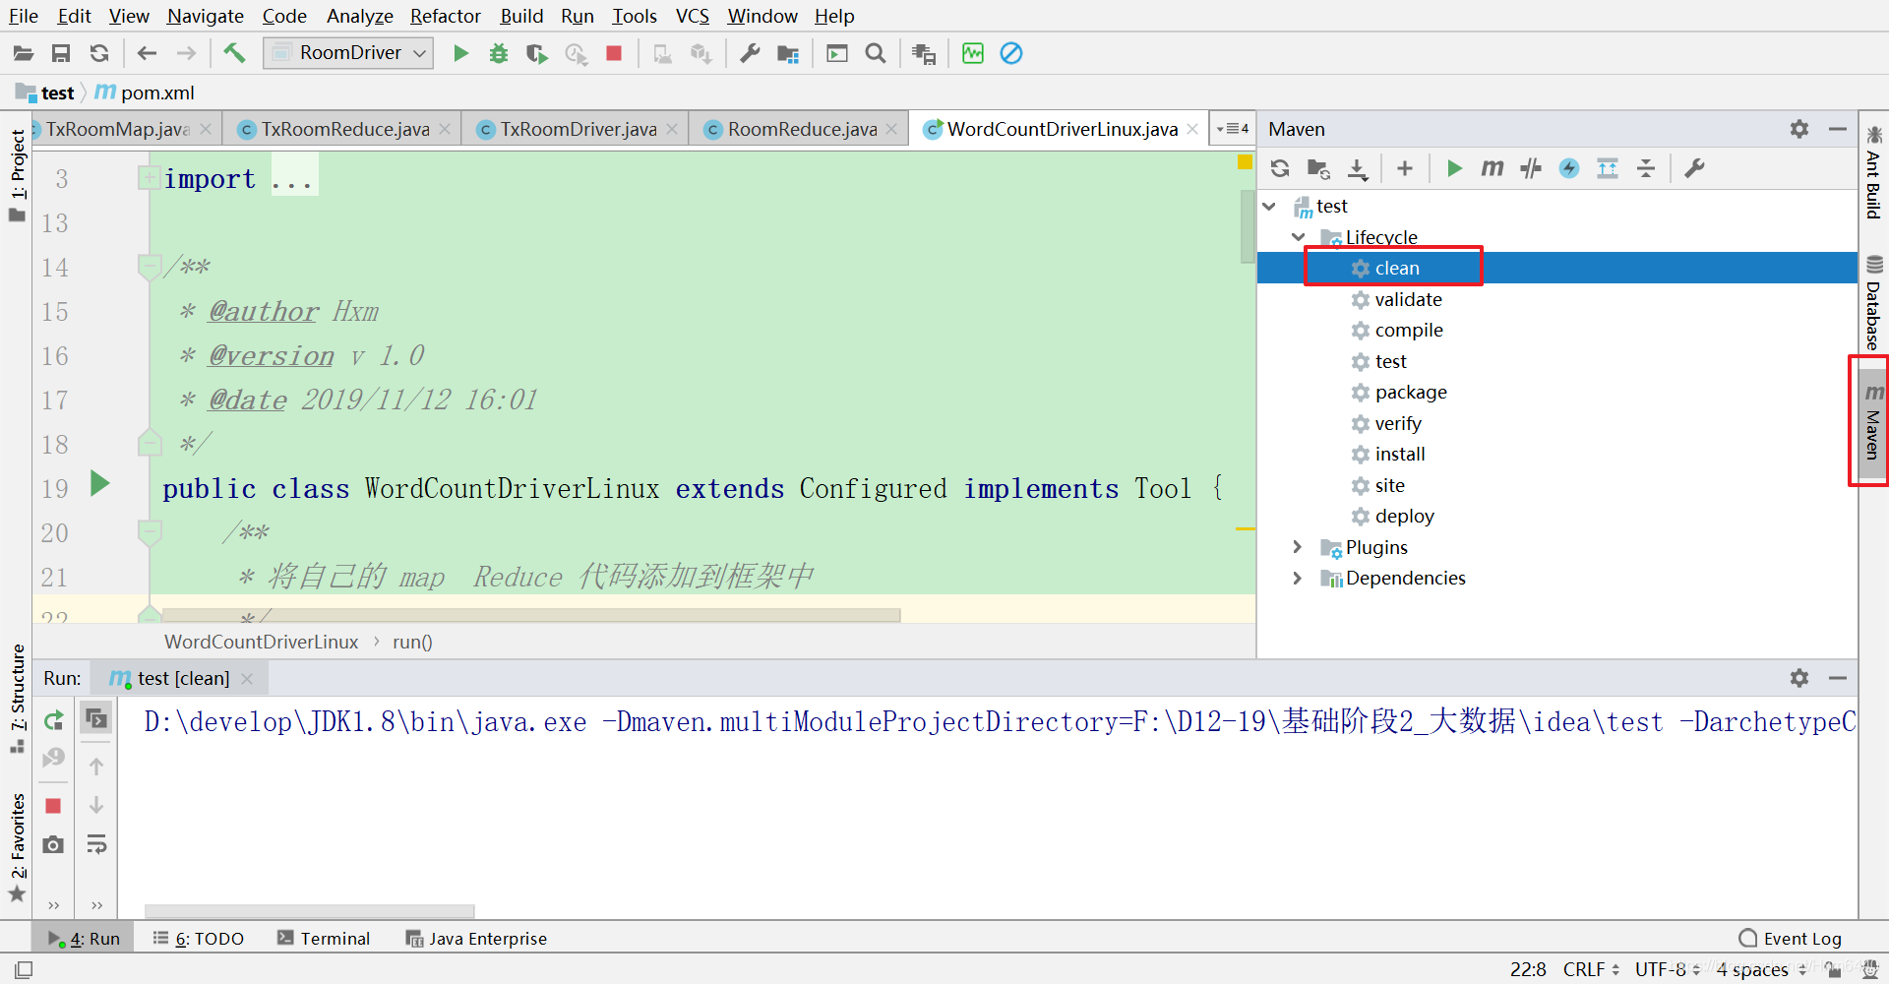
Task: Open Java Enterprise tool window
Action: (x=476, y=939)
